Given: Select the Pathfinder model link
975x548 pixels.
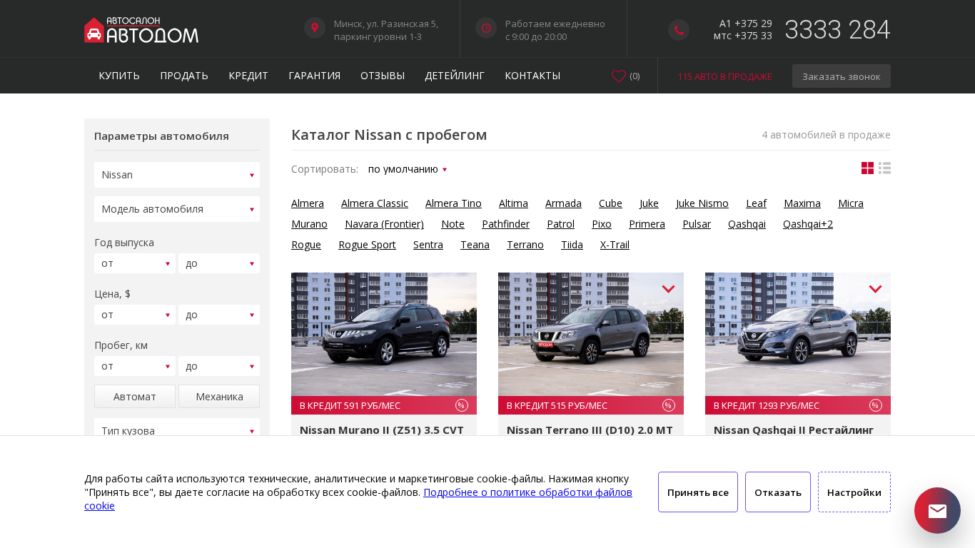Looking at the screenshot, I should pyautogui.click(x=505, y=224).
